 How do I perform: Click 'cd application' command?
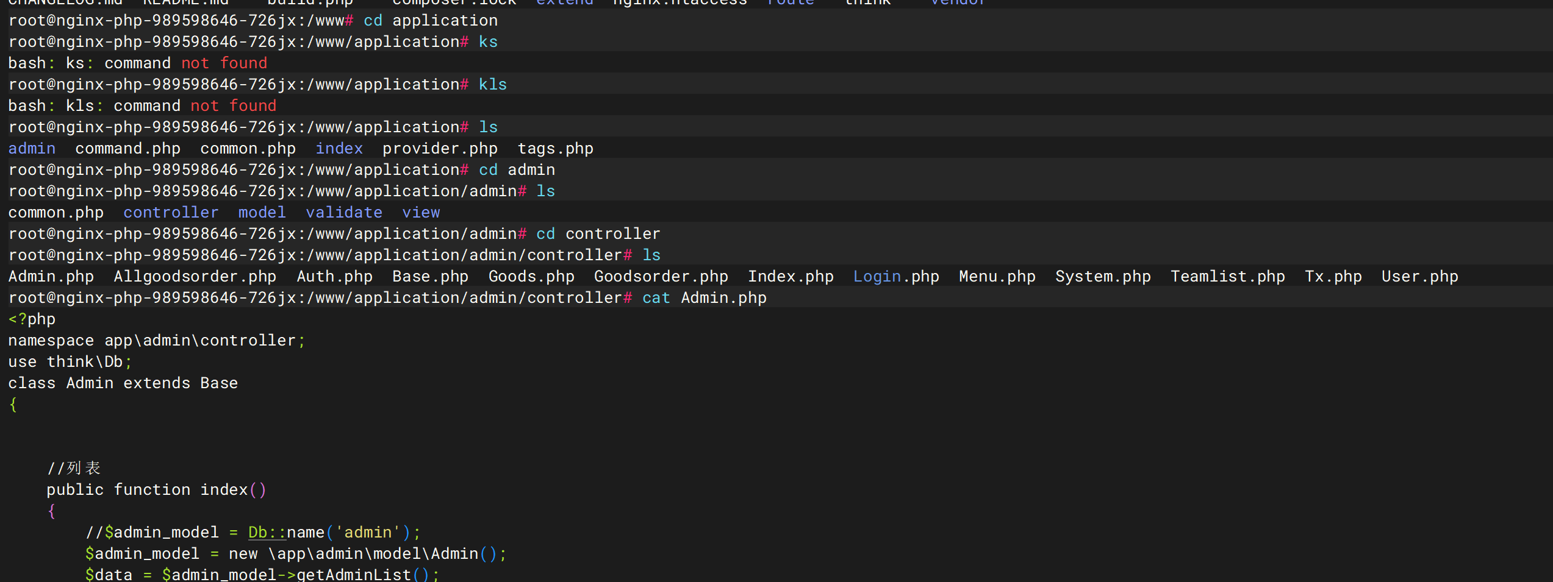pos(431,20)
